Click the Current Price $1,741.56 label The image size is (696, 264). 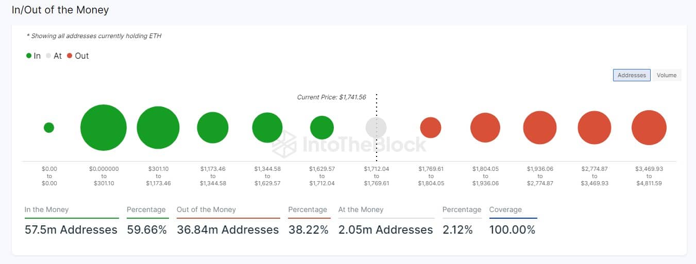tap(331, 97)
